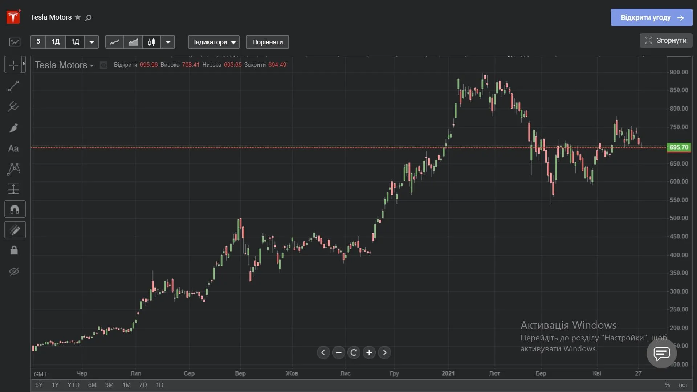Screen dimensions: 697x392
Task: Expand Tesla Motors chart title menu
Action: pos(92,66)
